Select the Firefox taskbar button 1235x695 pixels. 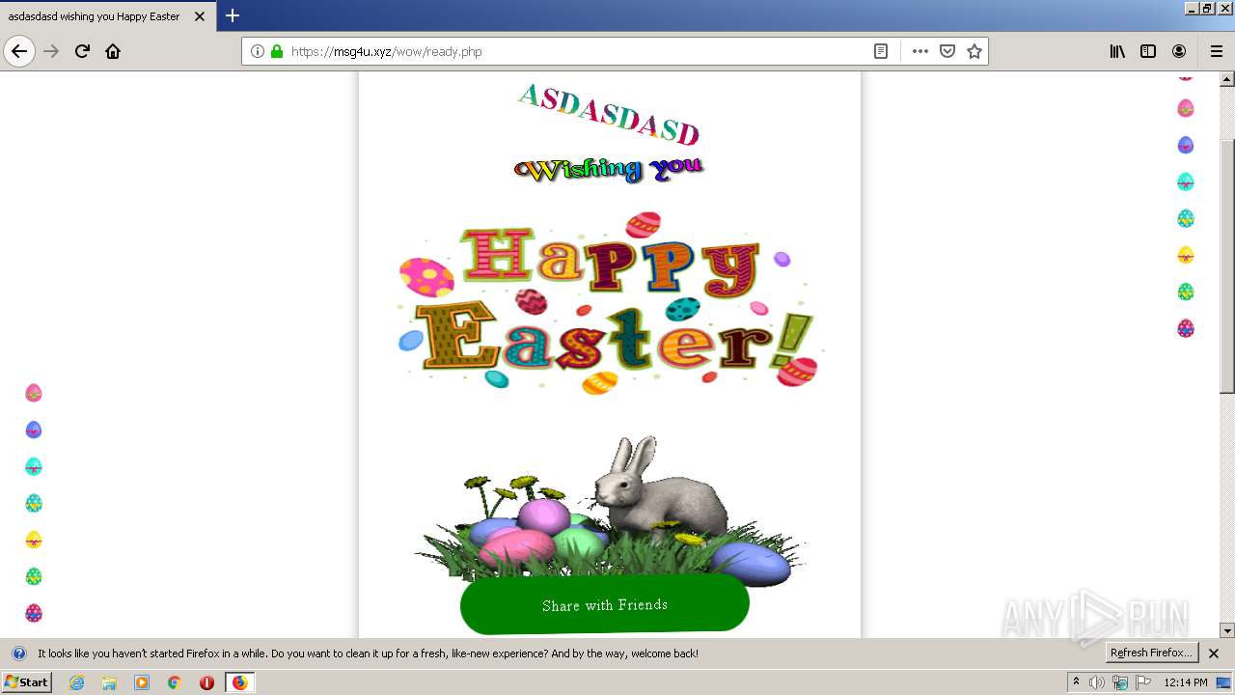click(239, 682)
